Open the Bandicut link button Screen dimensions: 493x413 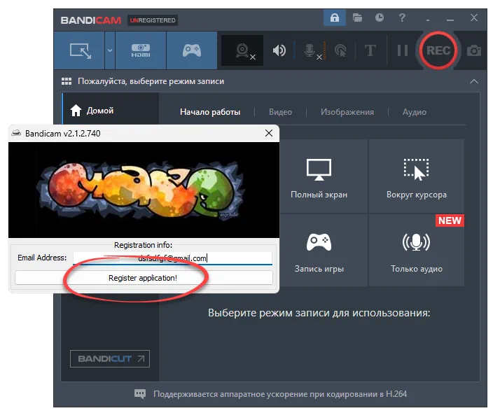tap(110, 358)
